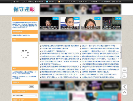Open the カテゴリーを選択 category dropdown
Viewport: 133px width, 101px height.
[25, 96]
